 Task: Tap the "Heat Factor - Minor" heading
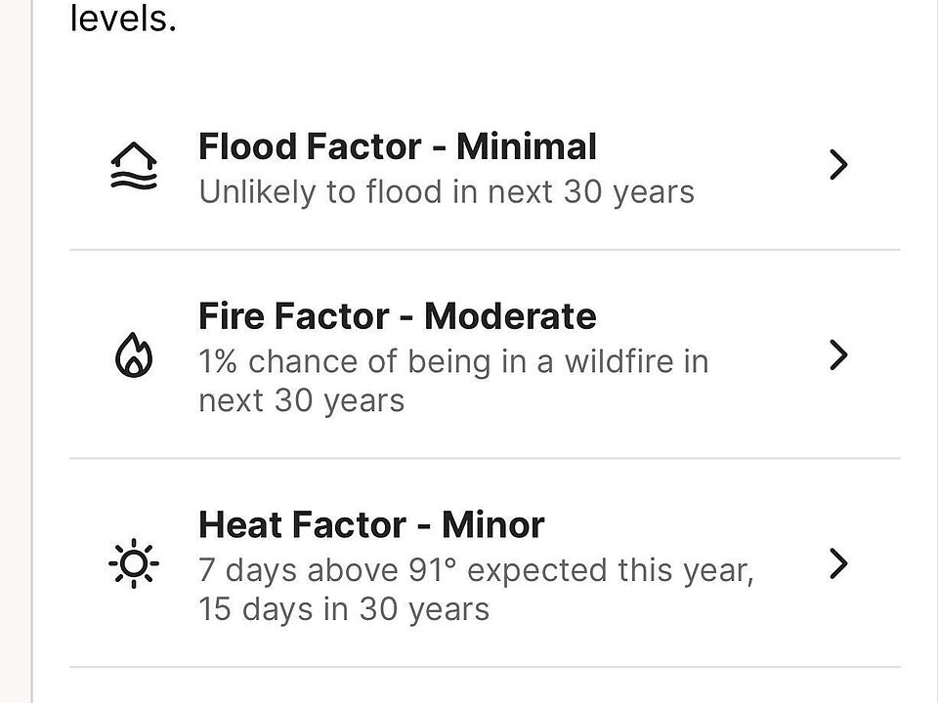[371, 525]
